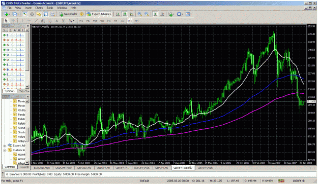This screenshot has height=184, width=318.
Task: Open the Tools menu
Action: click(50, 8)
